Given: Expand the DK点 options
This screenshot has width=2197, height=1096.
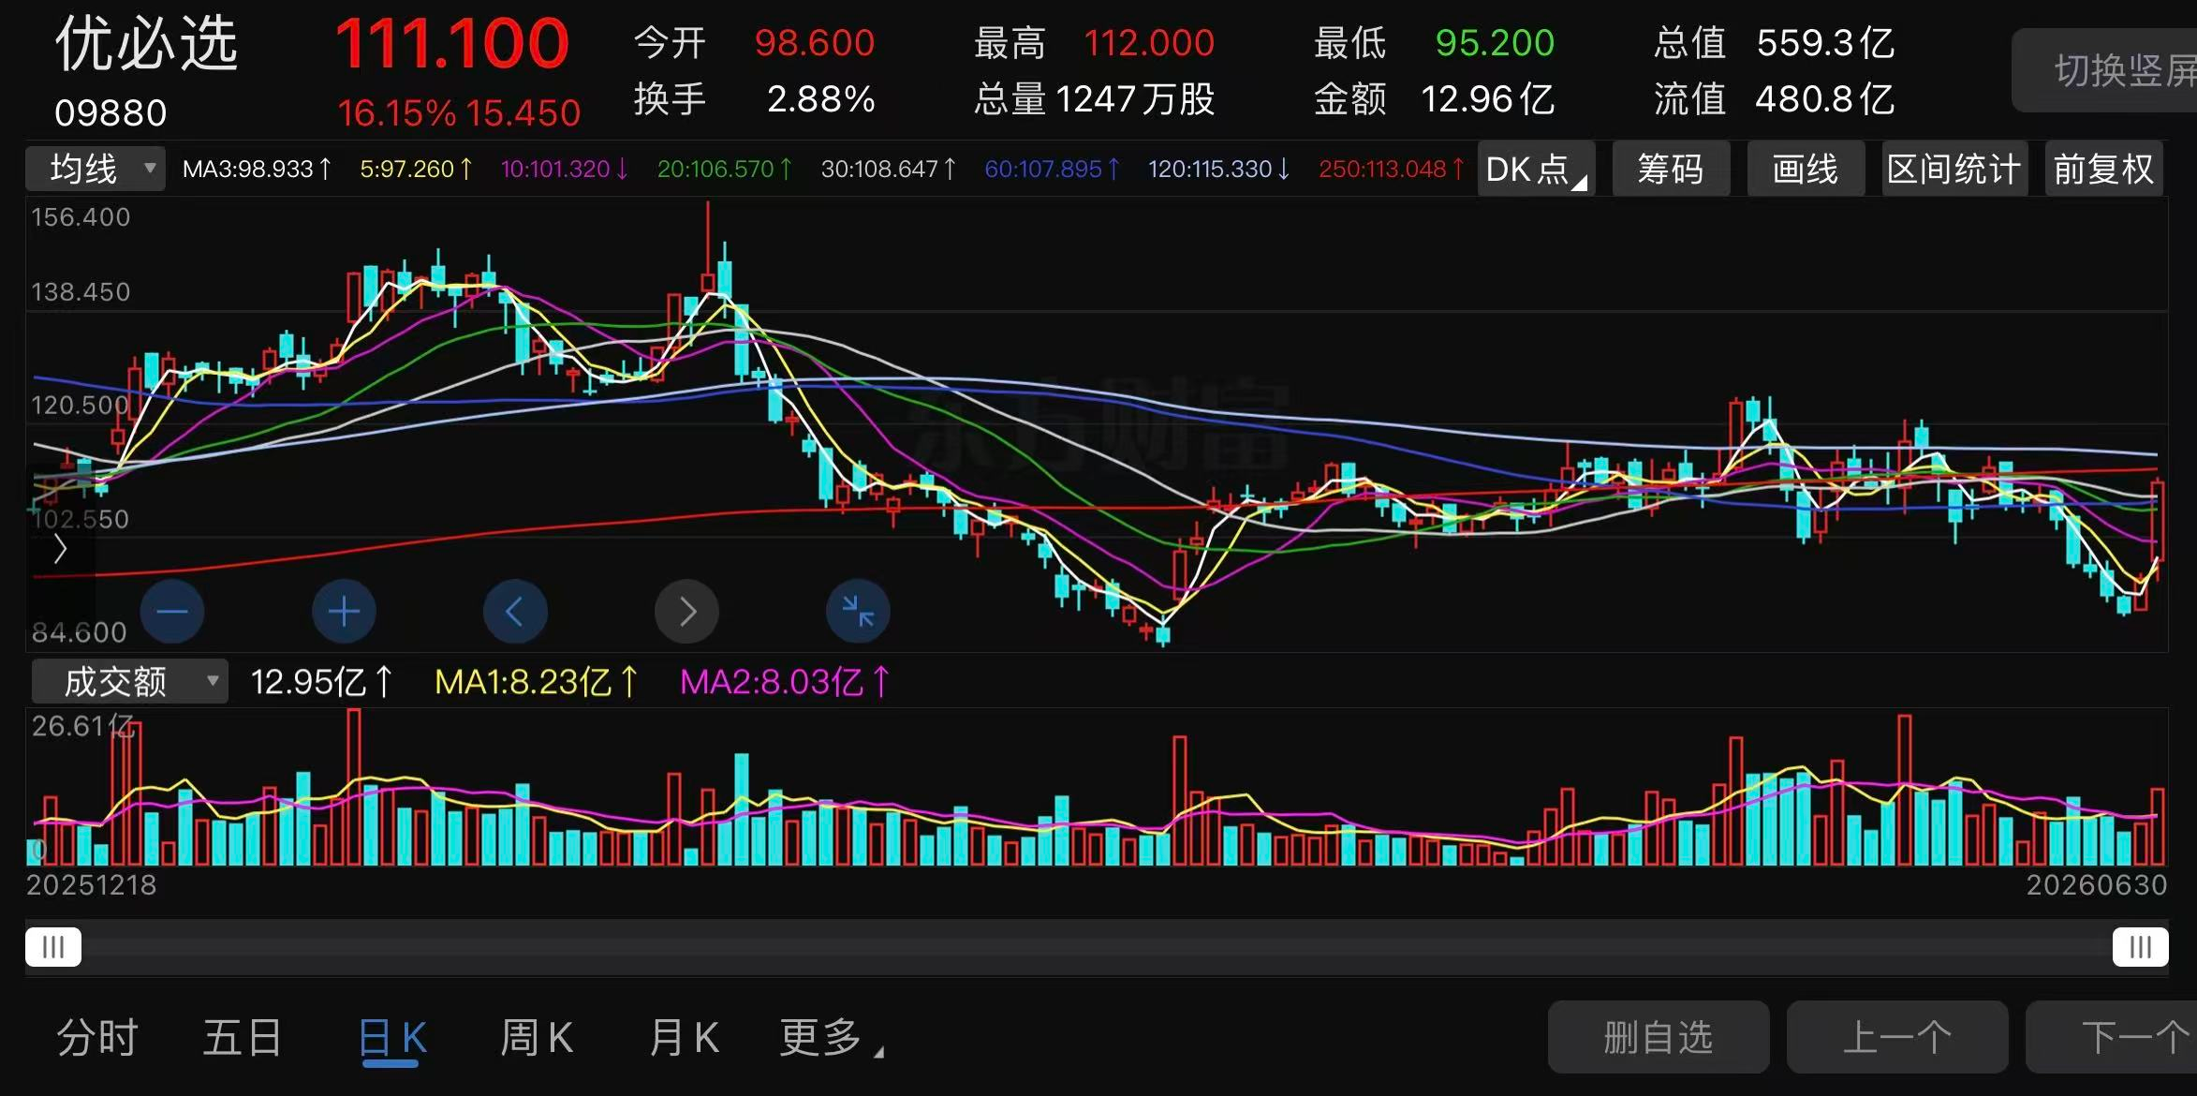Looking at the screenshot, I should (x=1536, y=170).
